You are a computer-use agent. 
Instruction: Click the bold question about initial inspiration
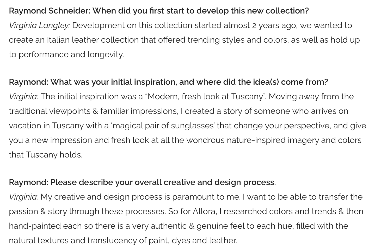[x=189, y=82]
